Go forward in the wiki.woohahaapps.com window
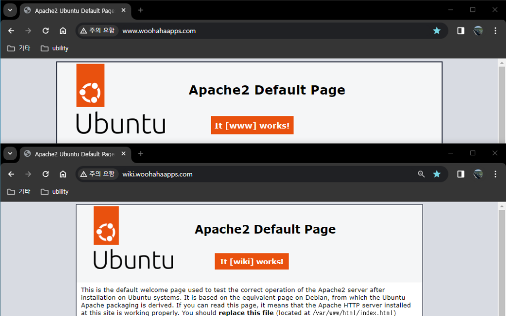The image size is (506, 316). [x=28, y=174]
